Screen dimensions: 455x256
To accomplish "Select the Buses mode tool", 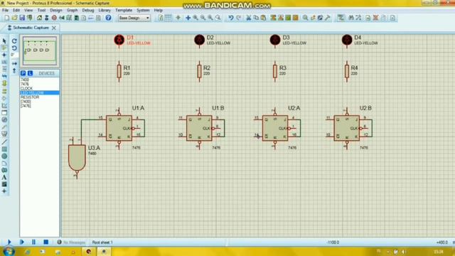I will [x=4, y=76].
